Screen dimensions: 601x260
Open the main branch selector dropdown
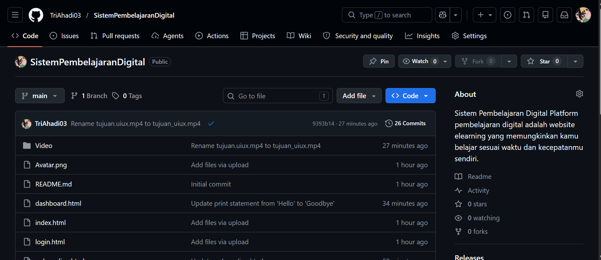[x=40, y=96]
